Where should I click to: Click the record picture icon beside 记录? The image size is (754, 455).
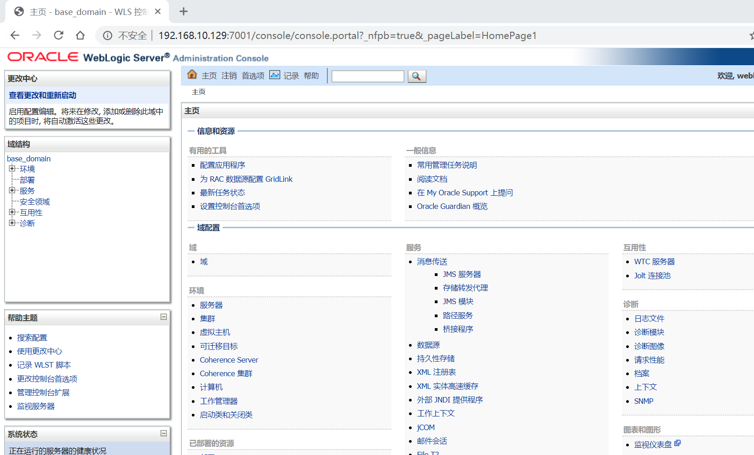(x=275, y=75)
